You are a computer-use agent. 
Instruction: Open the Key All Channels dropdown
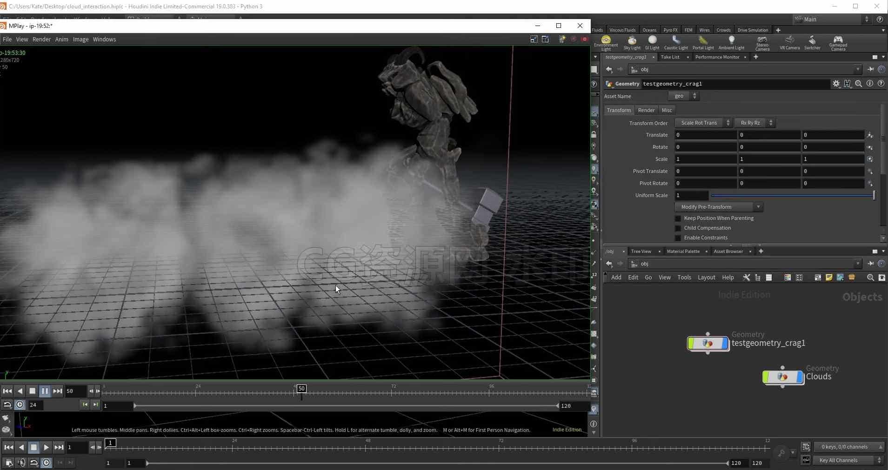tap(849, 460)
